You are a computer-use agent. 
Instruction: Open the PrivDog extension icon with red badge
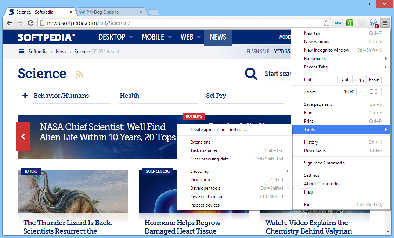(374, 23)
